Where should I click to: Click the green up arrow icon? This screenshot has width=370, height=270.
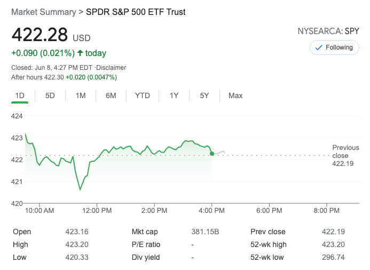(x=80, y=53)
